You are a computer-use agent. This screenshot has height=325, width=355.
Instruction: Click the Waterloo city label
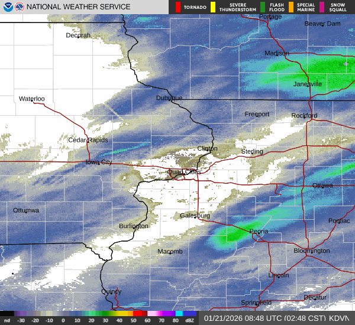pos(32,99)
